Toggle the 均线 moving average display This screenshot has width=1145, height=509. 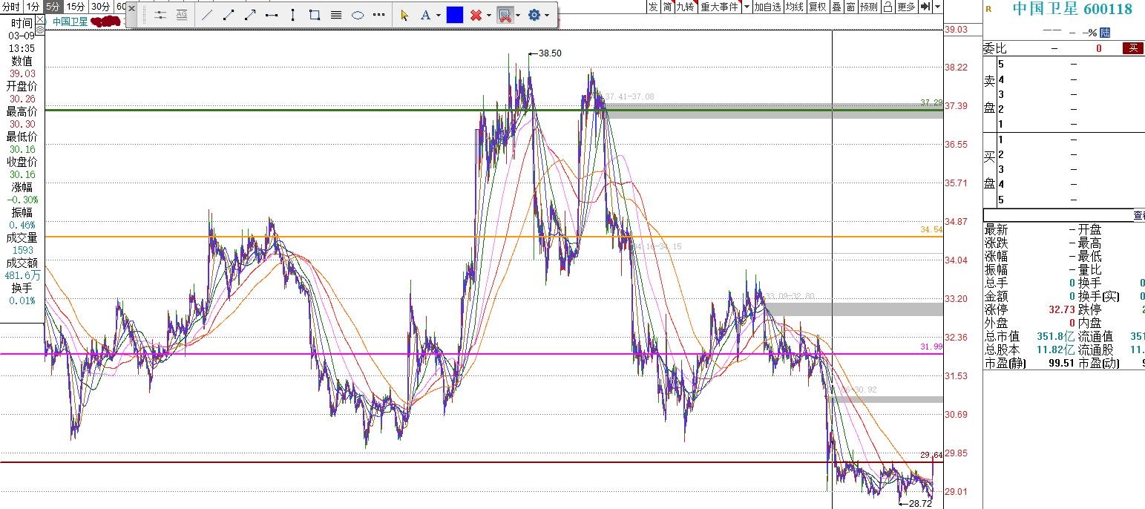pyautogui.click(x=795, y=7)
